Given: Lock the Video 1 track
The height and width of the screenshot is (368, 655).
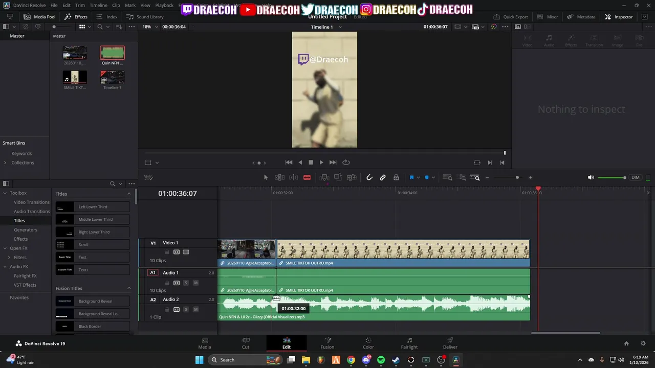Looking at the screenshot, I should [x=167, y=252].
